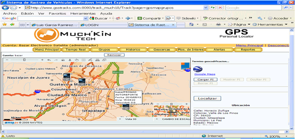Click the map zoom slider handle
This screenshot has height=139, width=295.
[24, 60]
